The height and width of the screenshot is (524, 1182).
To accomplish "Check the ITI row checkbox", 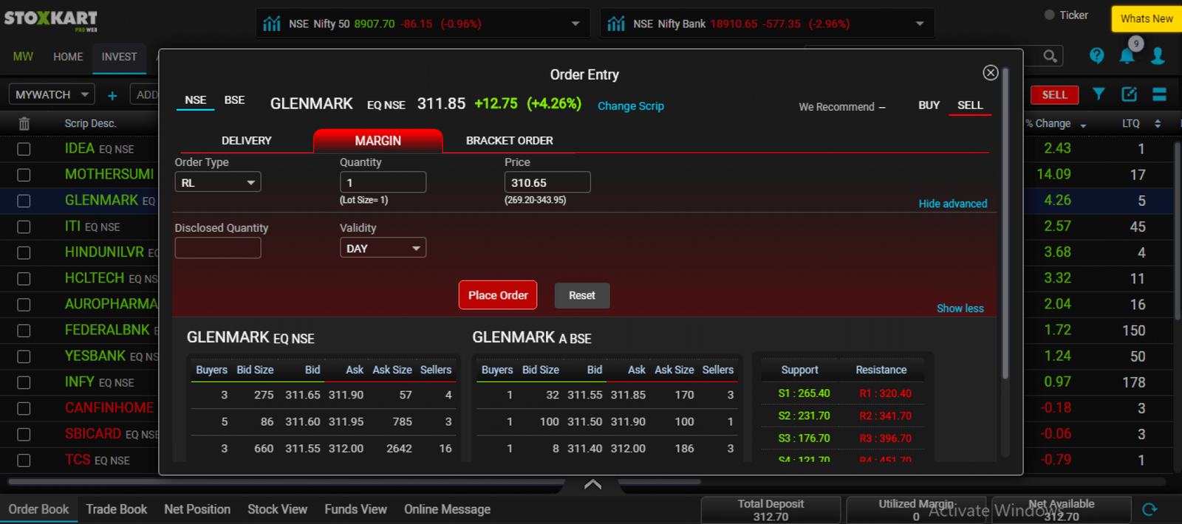I will click(24, 227).
